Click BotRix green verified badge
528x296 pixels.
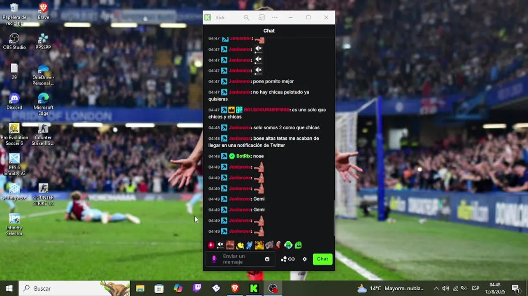232,156
